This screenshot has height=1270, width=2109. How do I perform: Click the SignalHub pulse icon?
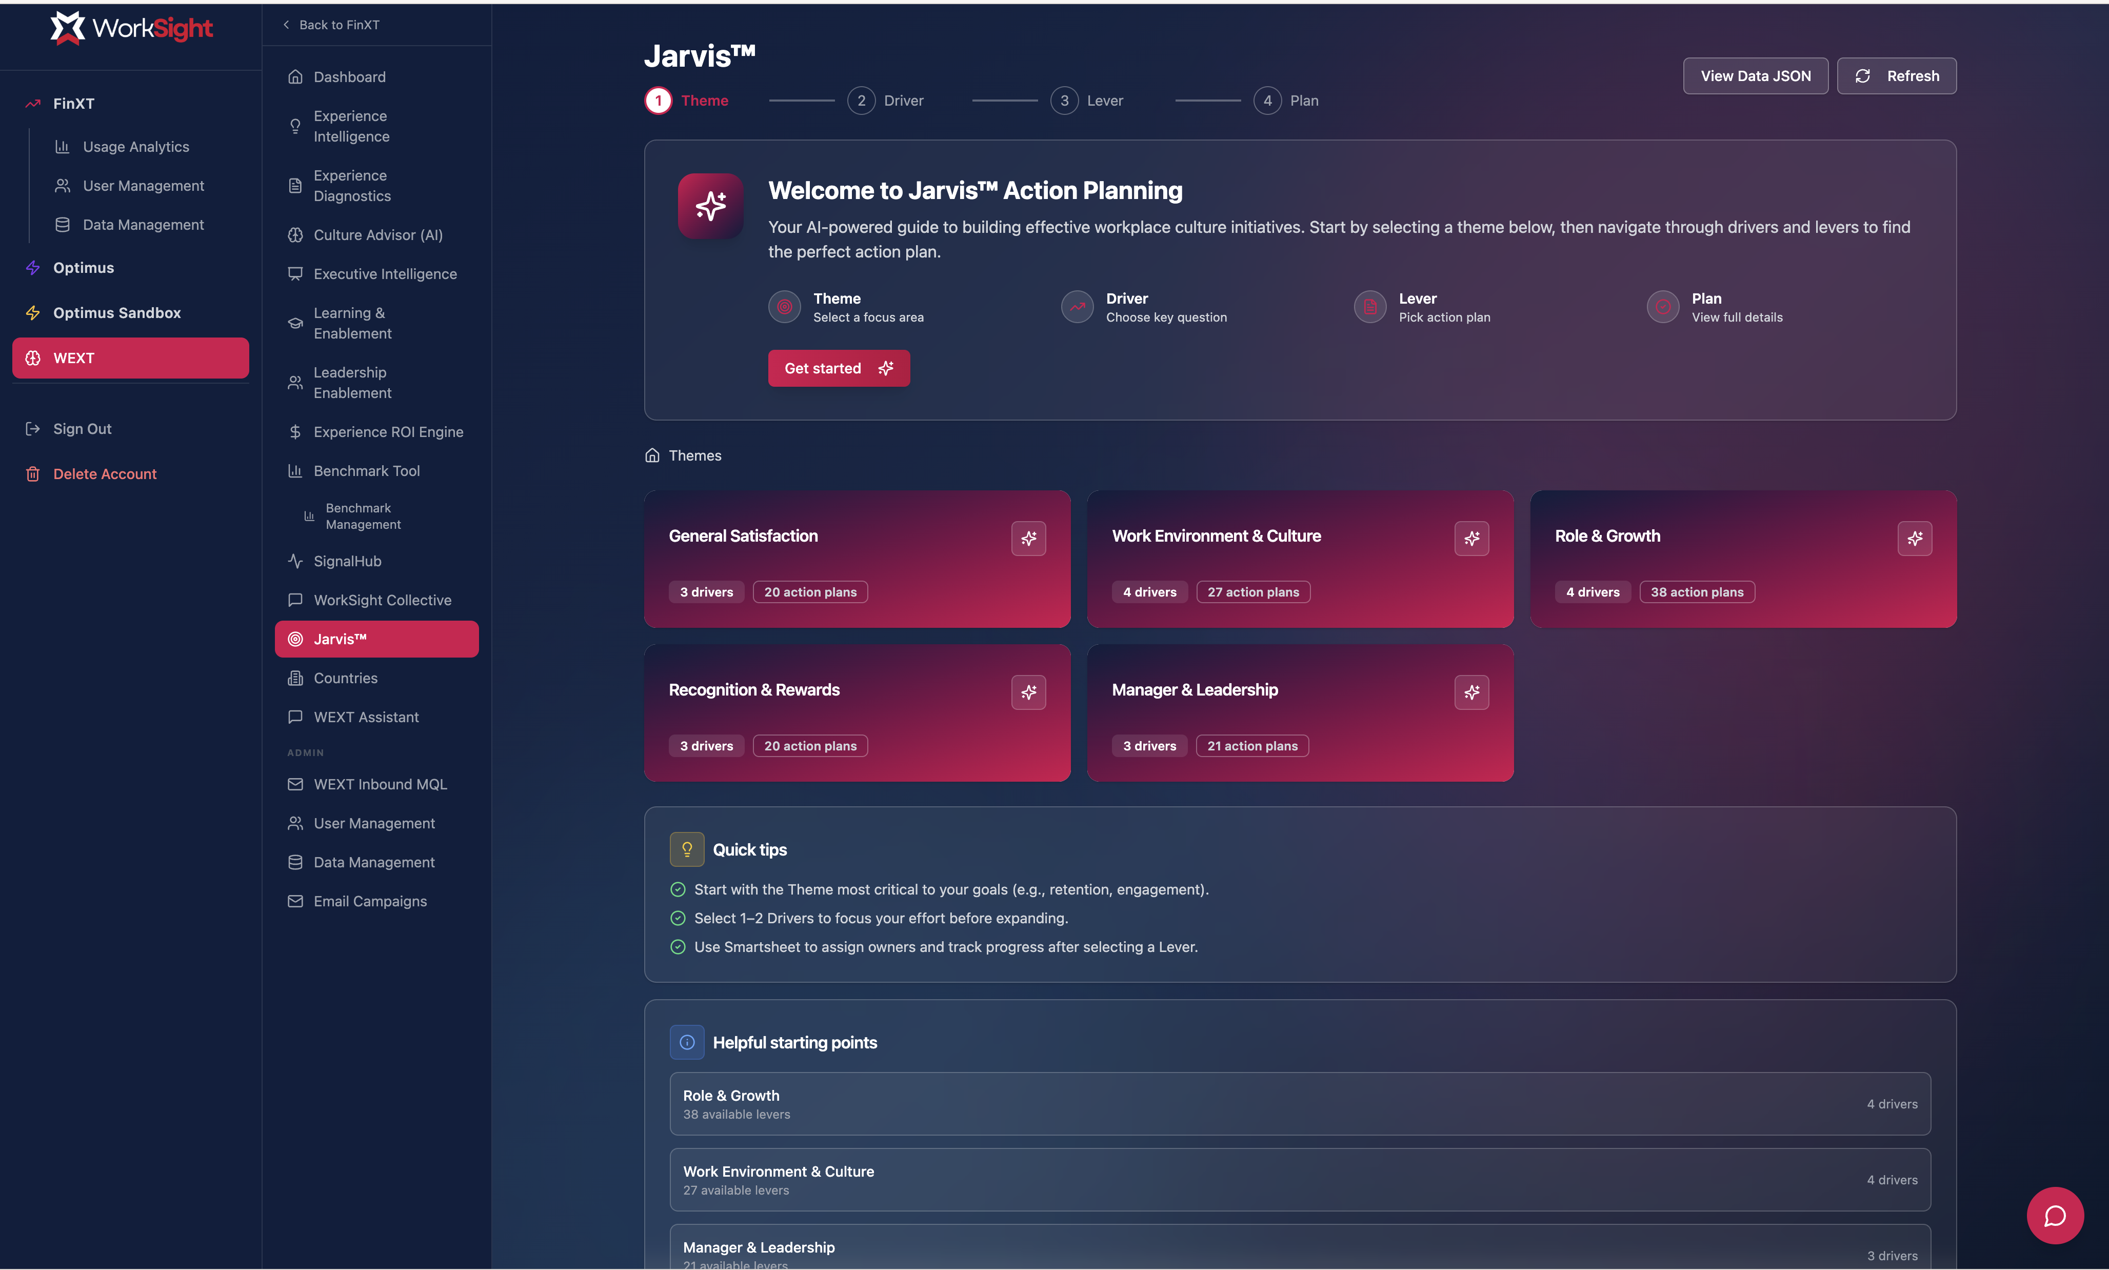[295, 562]
